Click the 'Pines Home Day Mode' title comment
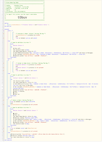Image resolution: width=102 pixels, height=142 pixels. [25, 3]
